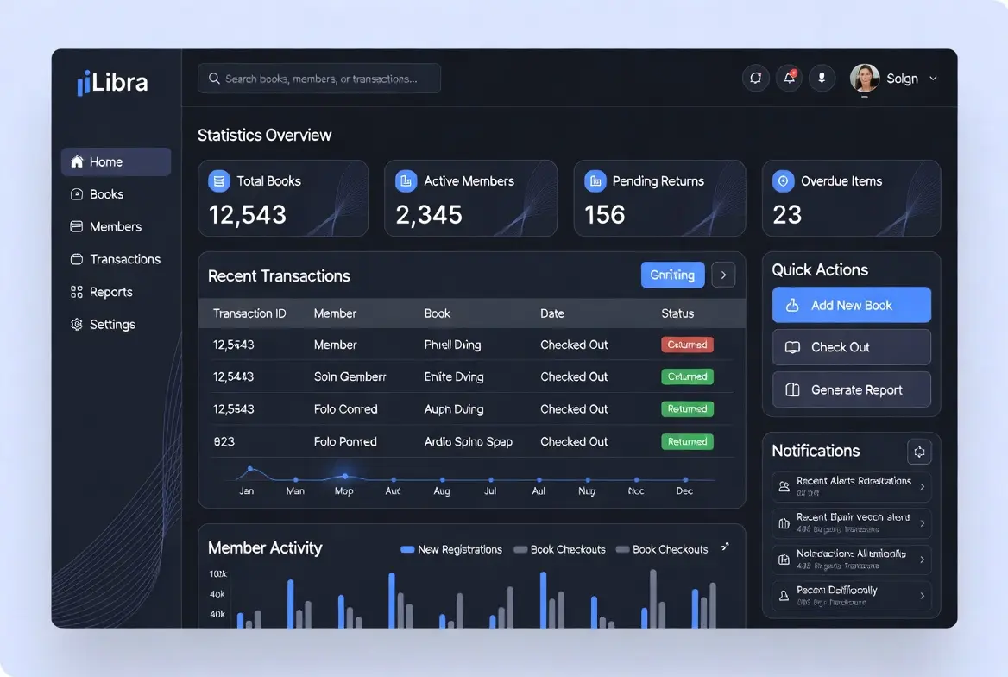
Task: Click the arrow next to Recent Transactions button
Action: pos(723,275)
